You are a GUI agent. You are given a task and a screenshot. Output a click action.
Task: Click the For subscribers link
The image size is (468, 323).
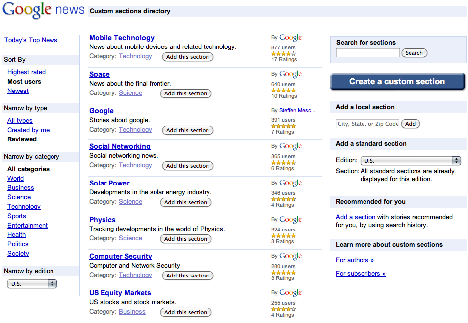pos(360,273)
